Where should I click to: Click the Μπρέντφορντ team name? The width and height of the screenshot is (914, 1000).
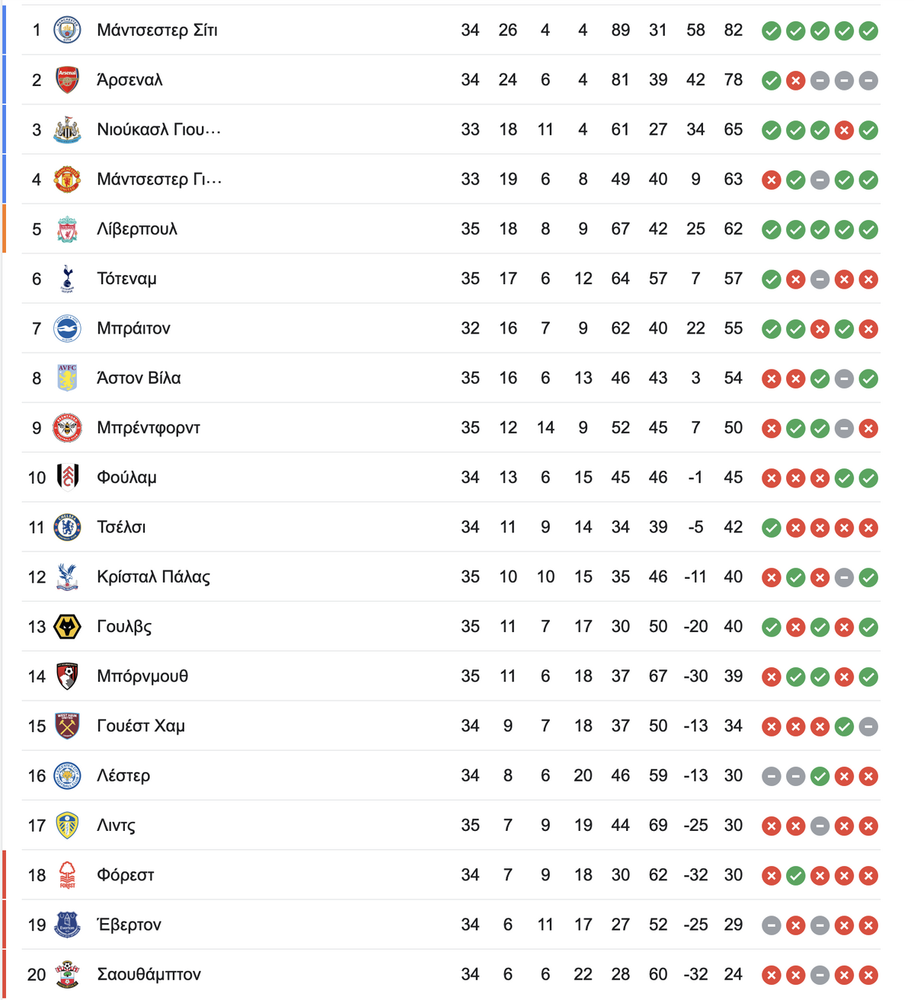click(x=149, y=428)
